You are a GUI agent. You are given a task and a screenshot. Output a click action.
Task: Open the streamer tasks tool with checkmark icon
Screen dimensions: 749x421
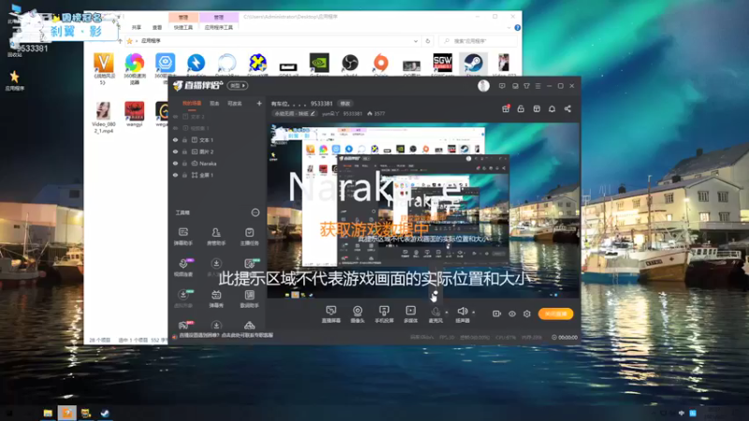[x=249, y=236]
